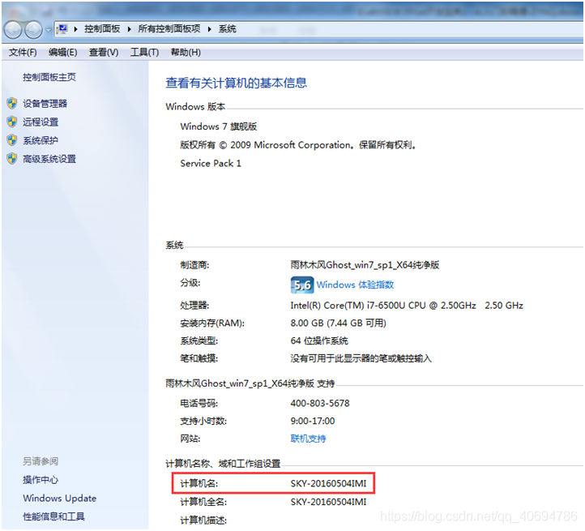This screenshot has height=531, width=585.
Task: Click pen and touch value 没有可用于此显示器的笔或触控输入
Action: pyautogui.click(x=361, y=358)
